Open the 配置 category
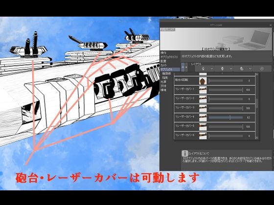This screenshot has height=205, width=274. coord(163,61)
